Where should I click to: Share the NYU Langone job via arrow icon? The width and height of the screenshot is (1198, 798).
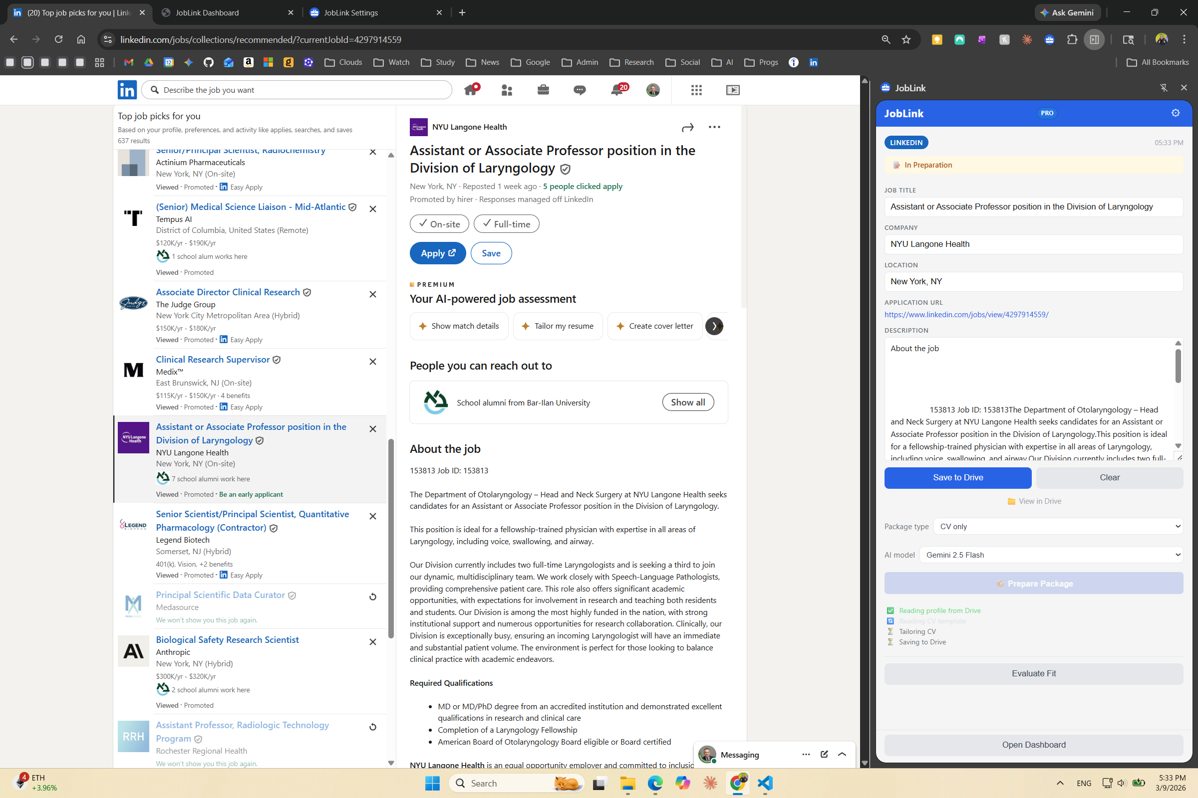(688, 127)
